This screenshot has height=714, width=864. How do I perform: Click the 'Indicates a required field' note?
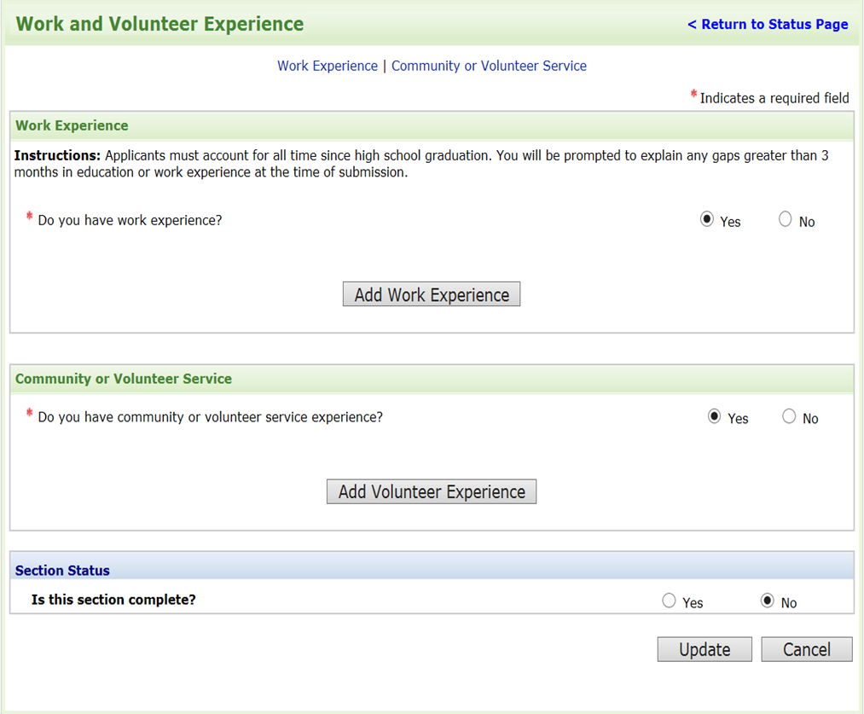(x=774, y=98)
